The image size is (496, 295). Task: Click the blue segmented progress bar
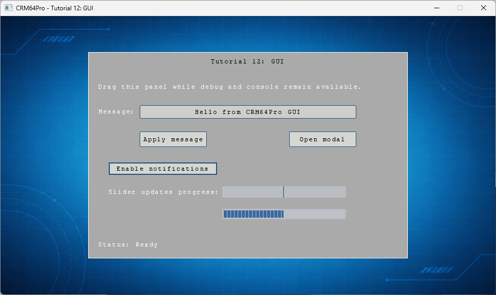click(x=284, y=214)
